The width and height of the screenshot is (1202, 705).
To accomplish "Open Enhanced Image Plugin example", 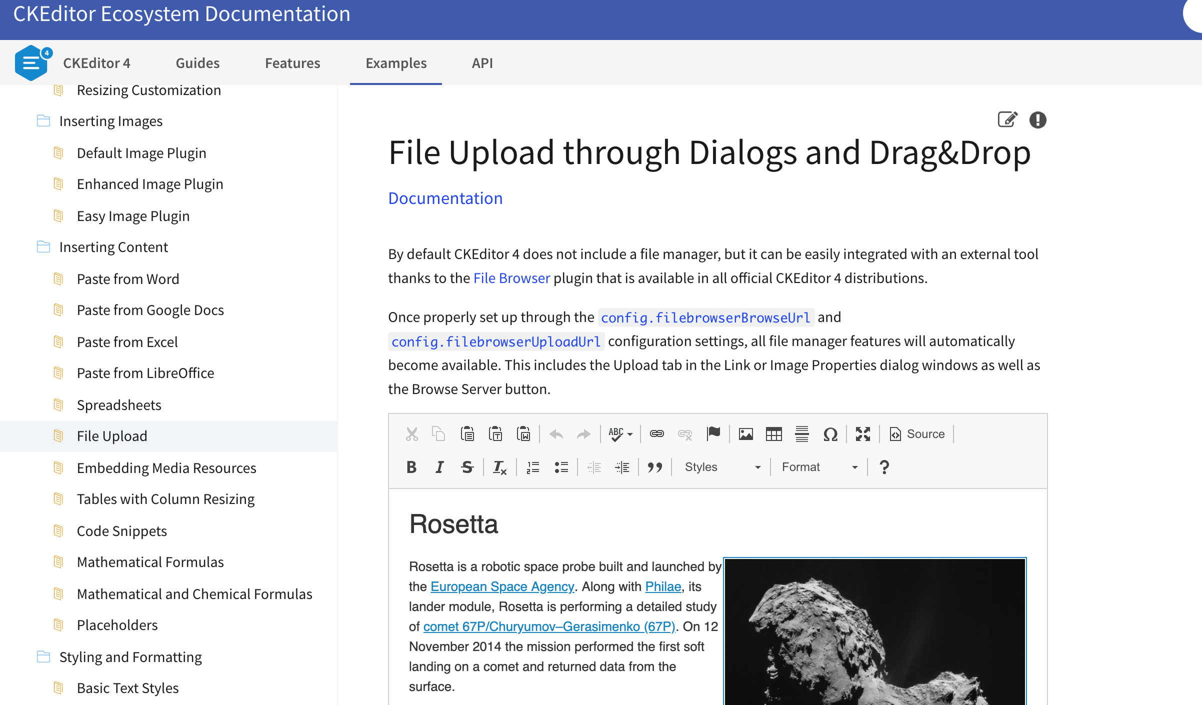I will (150, 184).
